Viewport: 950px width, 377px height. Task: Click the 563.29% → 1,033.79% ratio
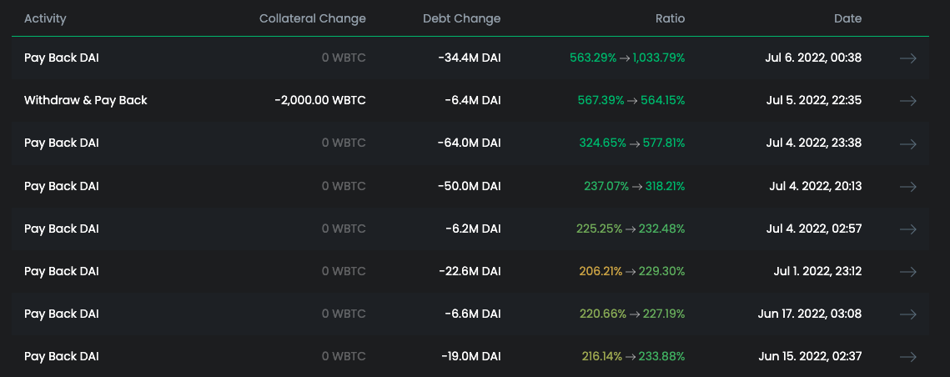tap(627, 58)
